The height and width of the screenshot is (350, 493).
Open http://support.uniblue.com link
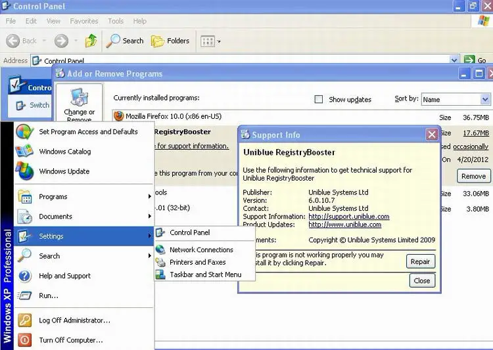pos(349,217)
